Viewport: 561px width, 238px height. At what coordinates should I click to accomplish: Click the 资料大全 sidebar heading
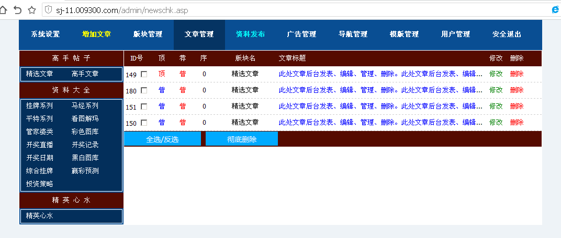[x=71, y=90]
